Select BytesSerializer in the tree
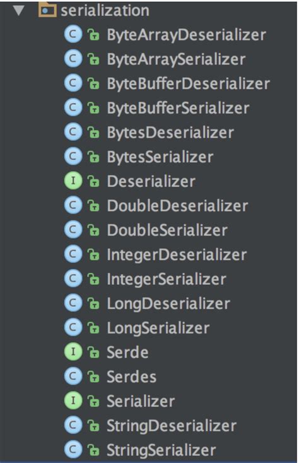The width and height of the screenshot is (299, 463). (160, 157)
